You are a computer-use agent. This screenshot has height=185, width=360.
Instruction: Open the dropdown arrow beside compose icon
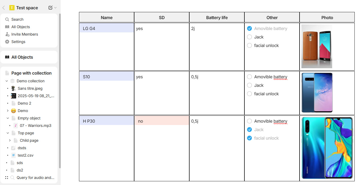[55, 8]
